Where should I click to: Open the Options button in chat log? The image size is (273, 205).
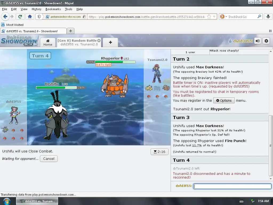point(224,100)
